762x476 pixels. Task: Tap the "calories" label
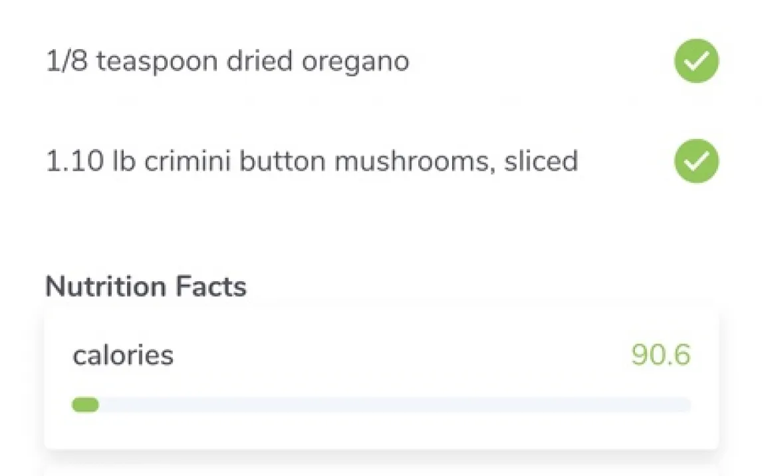point(123,355)
